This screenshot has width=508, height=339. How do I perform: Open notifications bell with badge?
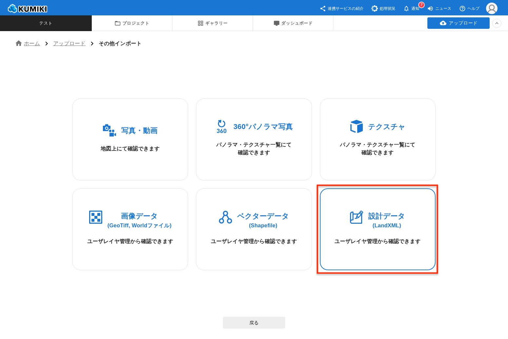coord(406,9)
